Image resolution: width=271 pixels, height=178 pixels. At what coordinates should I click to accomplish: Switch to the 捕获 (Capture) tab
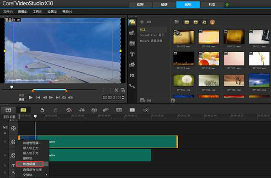pyautogui.click(x=164, y=5)
